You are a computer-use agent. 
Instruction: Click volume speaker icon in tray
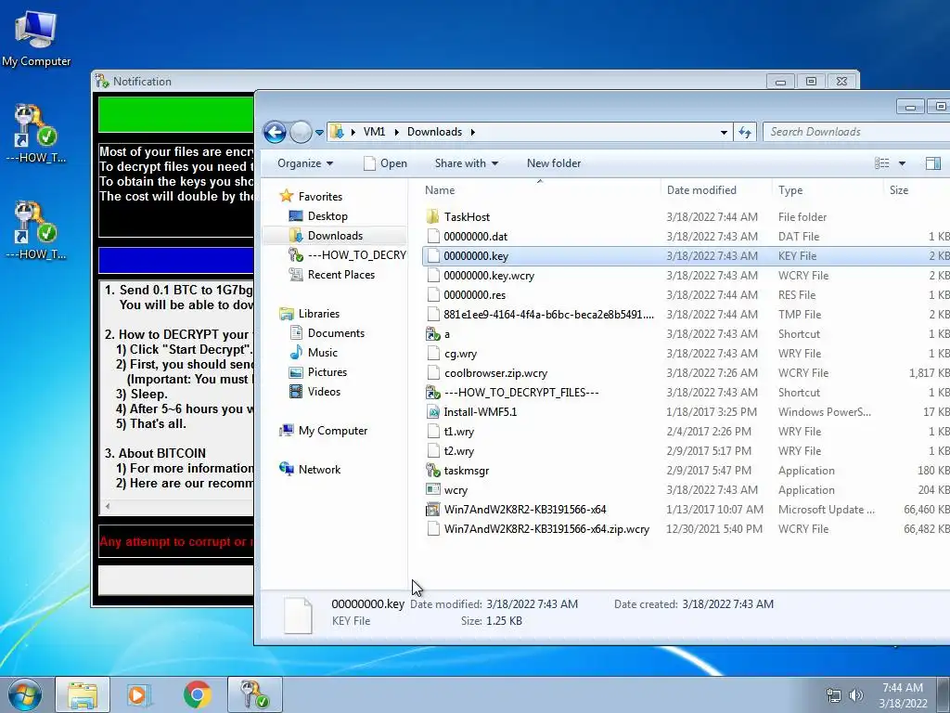pyautogui.click(x=856, y=695)
